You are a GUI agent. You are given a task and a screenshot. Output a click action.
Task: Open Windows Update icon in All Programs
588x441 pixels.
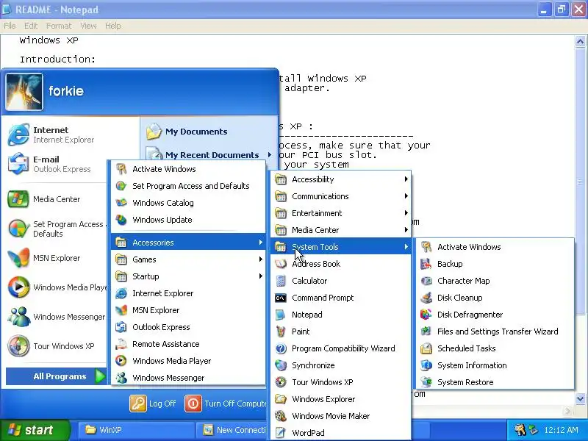(121, 219)
